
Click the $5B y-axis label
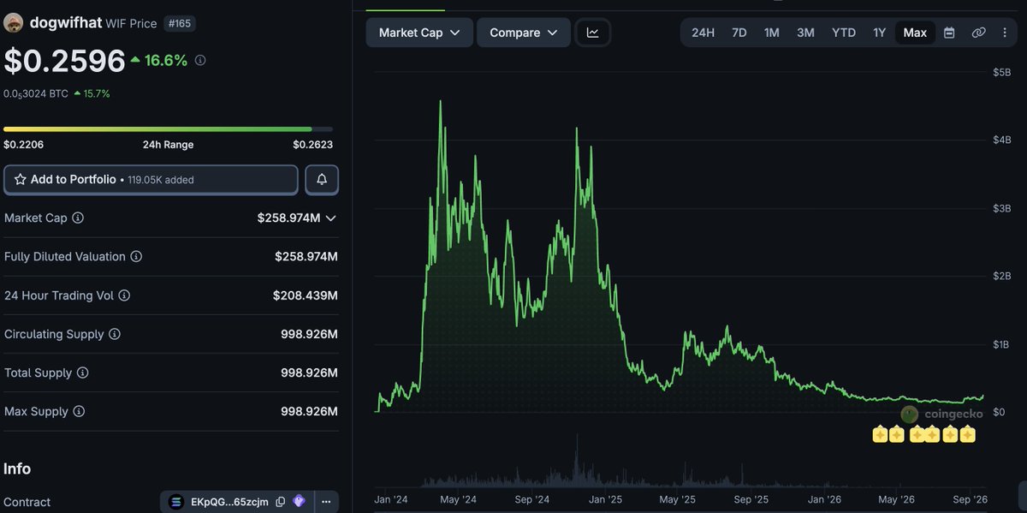click(x=1001, y=72)
